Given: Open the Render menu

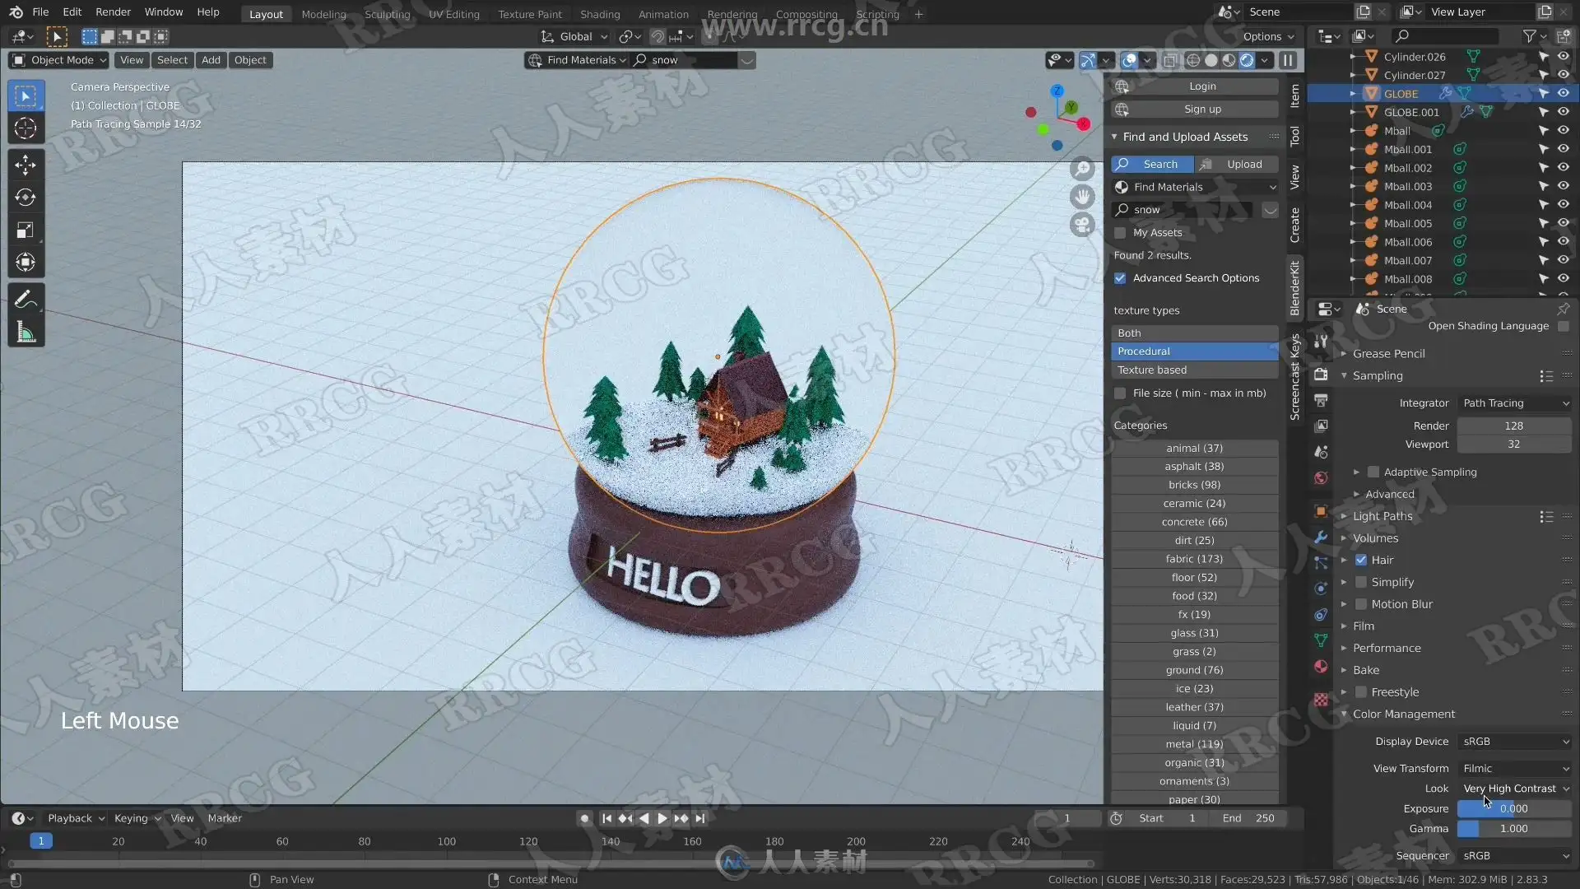Looking at the screenshot, I should (113, 12).
